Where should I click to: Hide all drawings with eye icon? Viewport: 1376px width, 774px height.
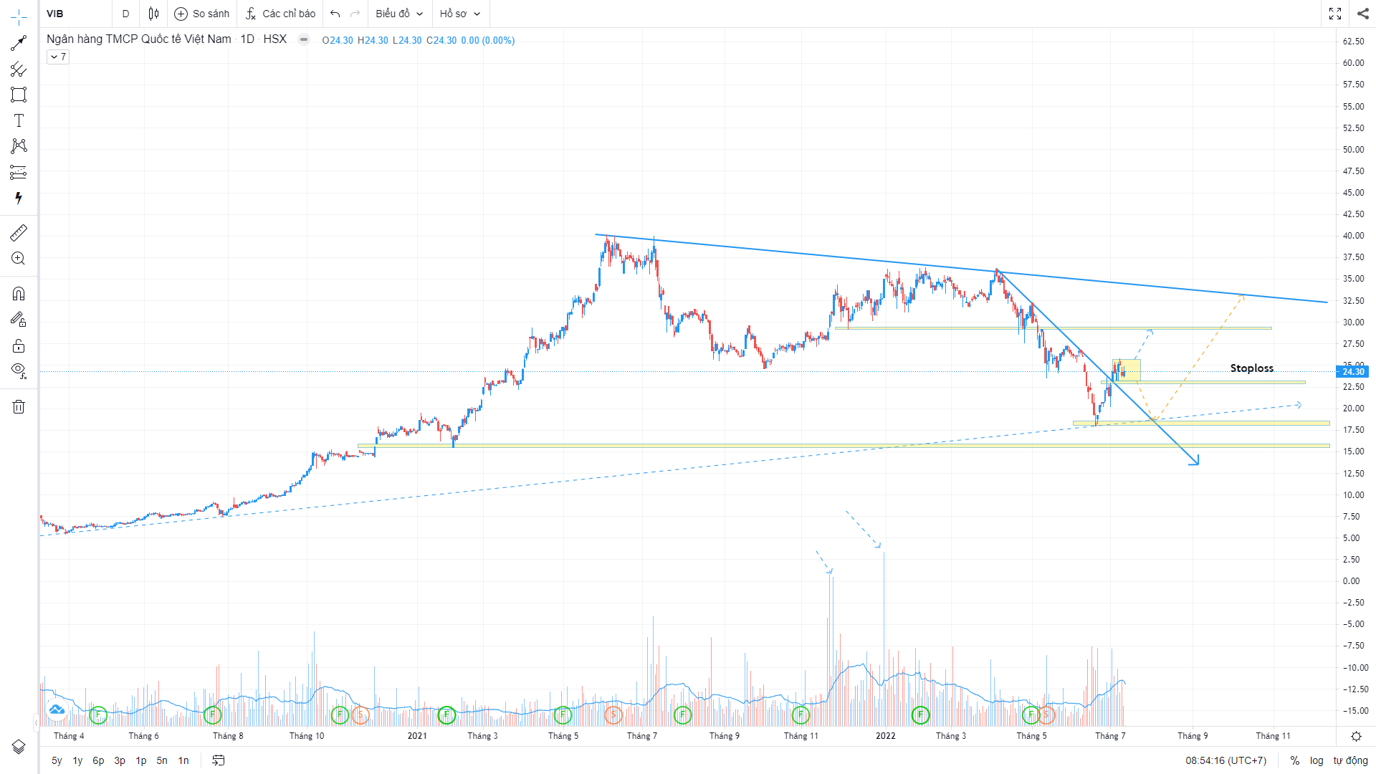pos(19,371)
